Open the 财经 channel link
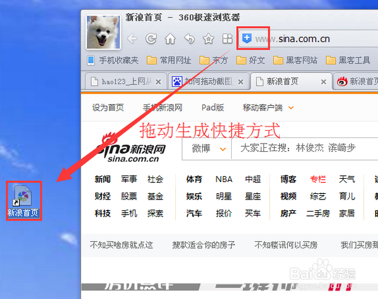The image size is (378, 299). (103, 196)
